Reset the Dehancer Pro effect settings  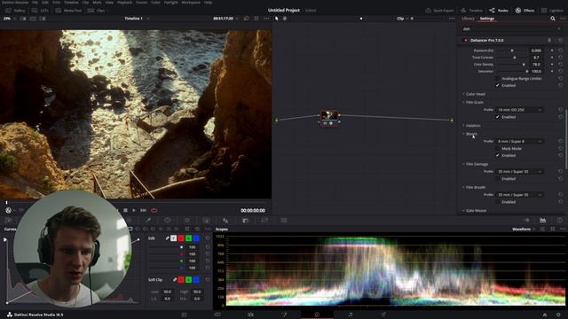[x=560, y=41]
